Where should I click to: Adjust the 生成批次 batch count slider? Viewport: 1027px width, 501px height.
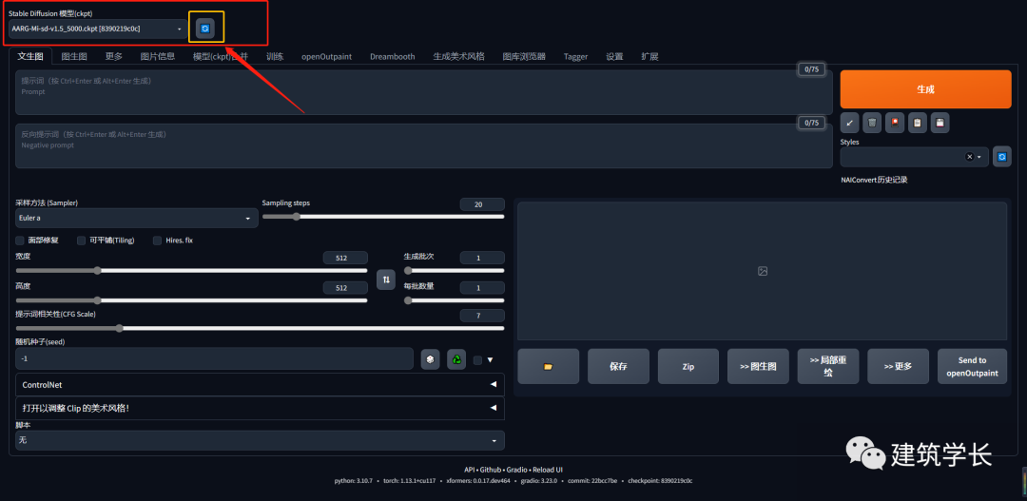[x=454, y=271]
